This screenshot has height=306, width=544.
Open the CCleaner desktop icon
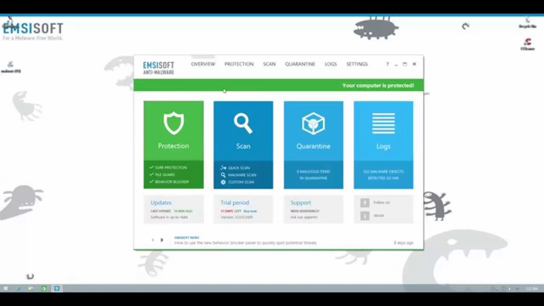coord(527,45)
